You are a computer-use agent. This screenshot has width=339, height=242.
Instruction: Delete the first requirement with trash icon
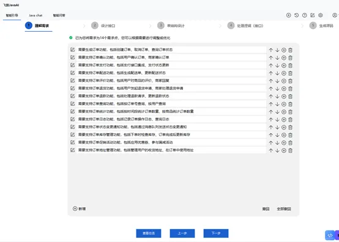pyautogui.click(x=291, y=50)
